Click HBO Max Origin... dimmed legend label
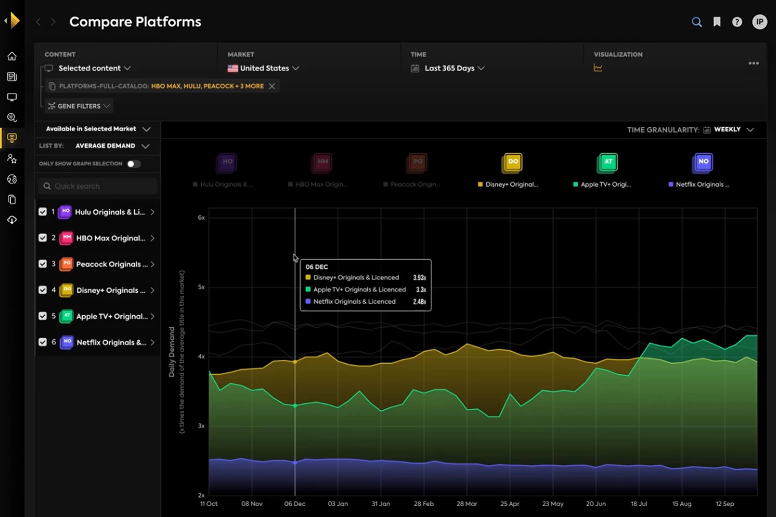 pos(321,184)
